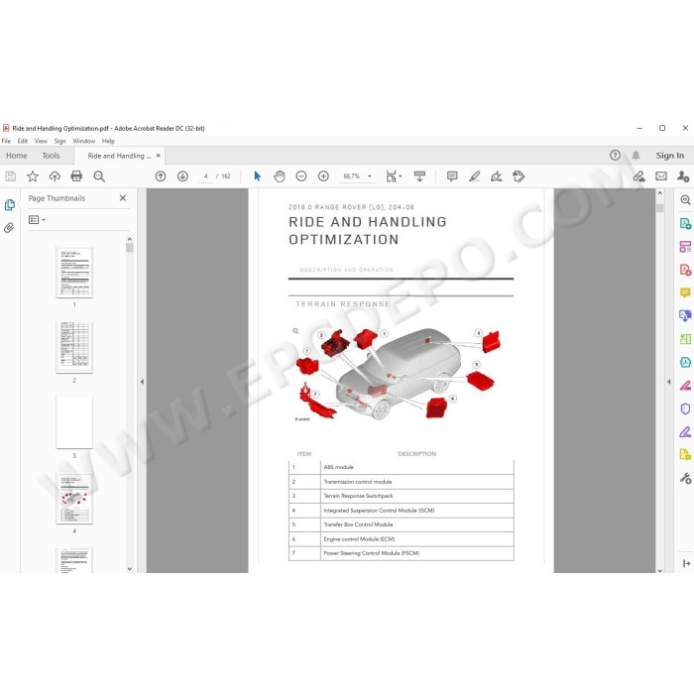Open the Create PDF tool in right pane
694x694 pixels.
(x=685, y=270)
